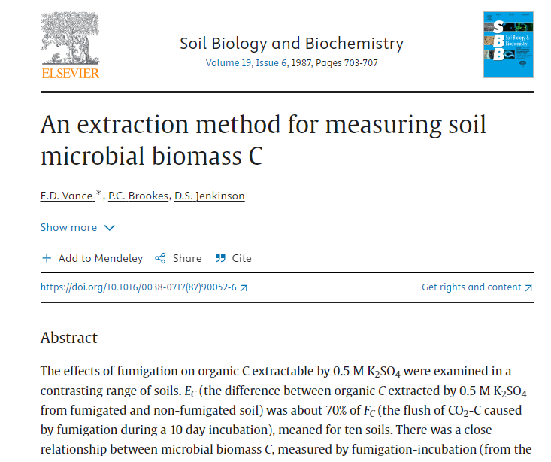Open the Volume 19, Issue 6 link

(x=247, y=63)
